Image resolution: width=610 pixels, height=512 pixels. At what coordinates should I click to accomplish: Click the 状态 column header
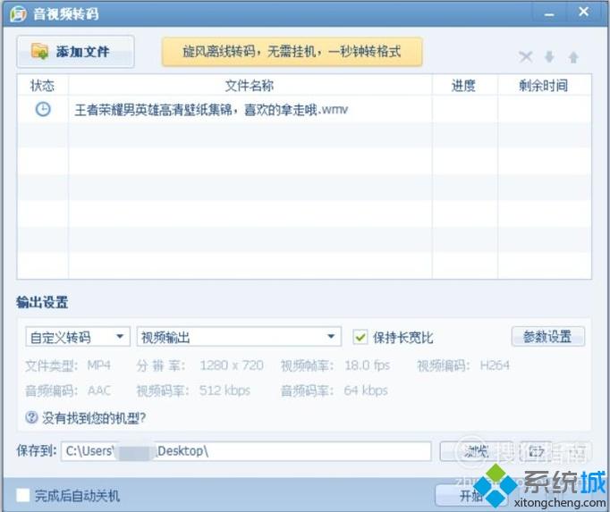coord(42,85)
